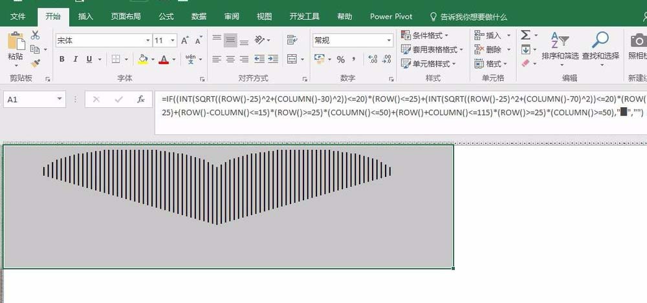The width and height of the screenshot is (647, 303).
Task: Click the camera 照相机 icon
Action: [x=639, y=41]
